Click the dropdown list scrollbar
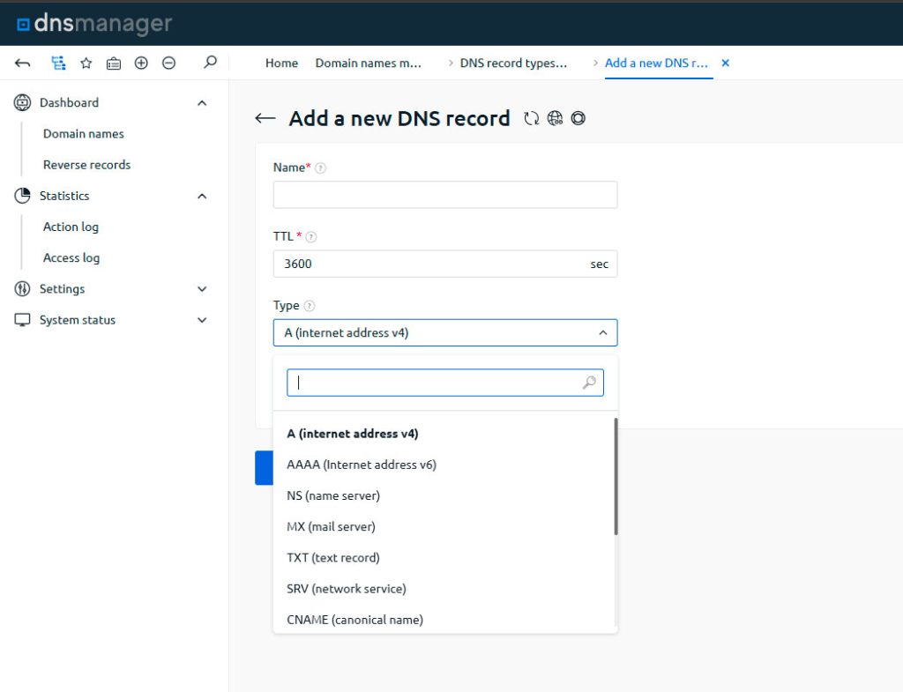This screenshot has width=903, height=692. [616, 476]
